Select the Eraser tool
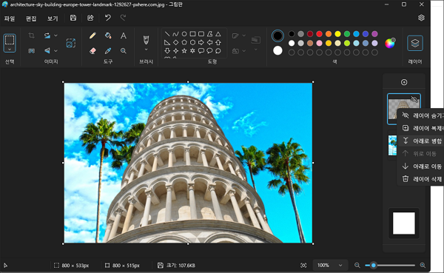This screenshot has height=273, width=444. pyautogui.click(x=92, y=51)
